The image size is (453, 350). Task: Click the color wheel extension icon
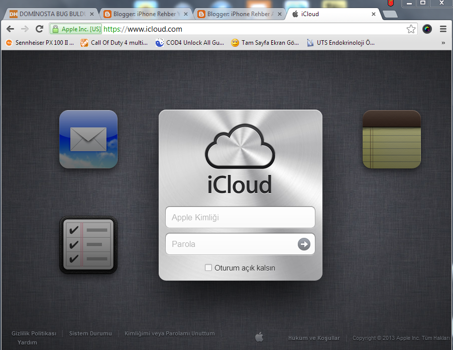click(427, 29)
